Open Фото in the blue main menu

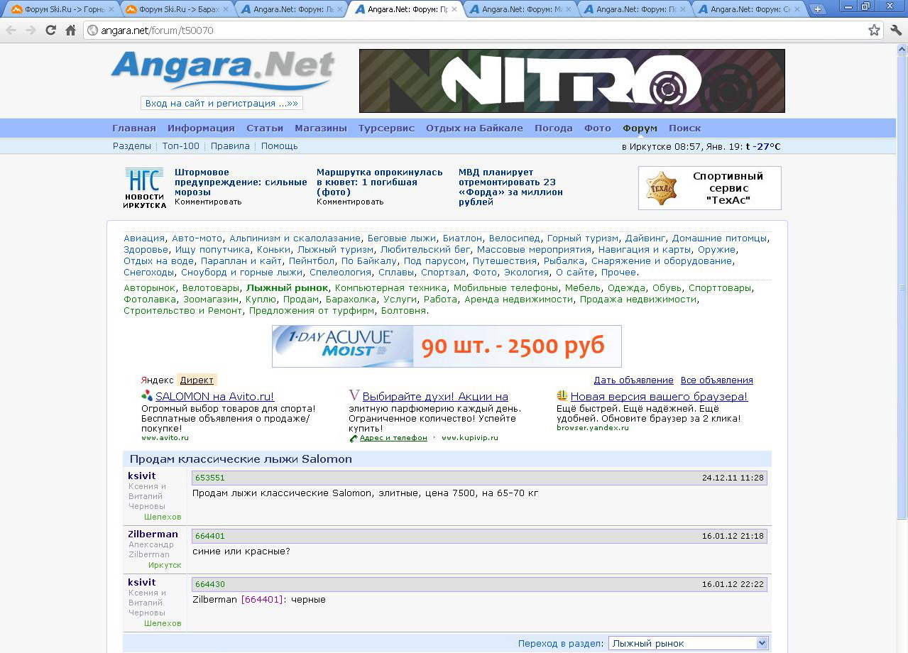click(598, 128)
